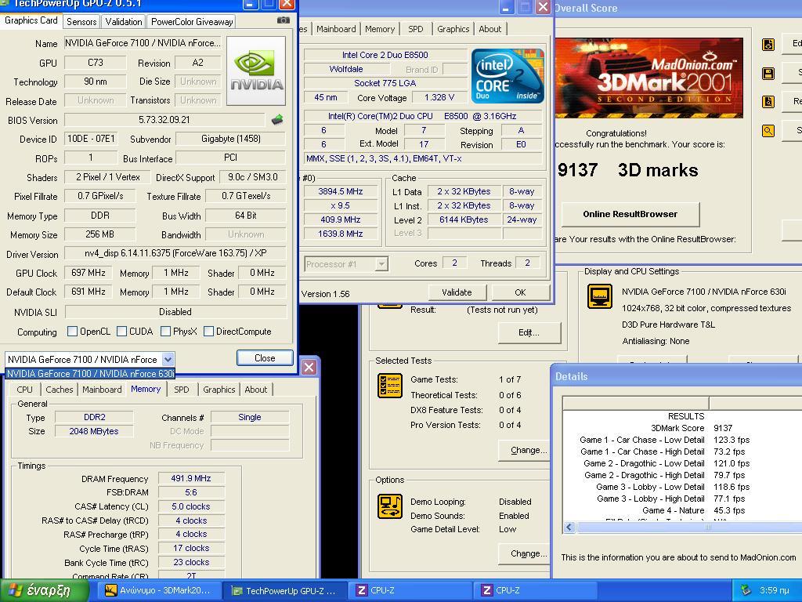Screen dimensions: 802x602
Task: Switch to the Sensors tab in GPU-Z
Action: [81, 21]
